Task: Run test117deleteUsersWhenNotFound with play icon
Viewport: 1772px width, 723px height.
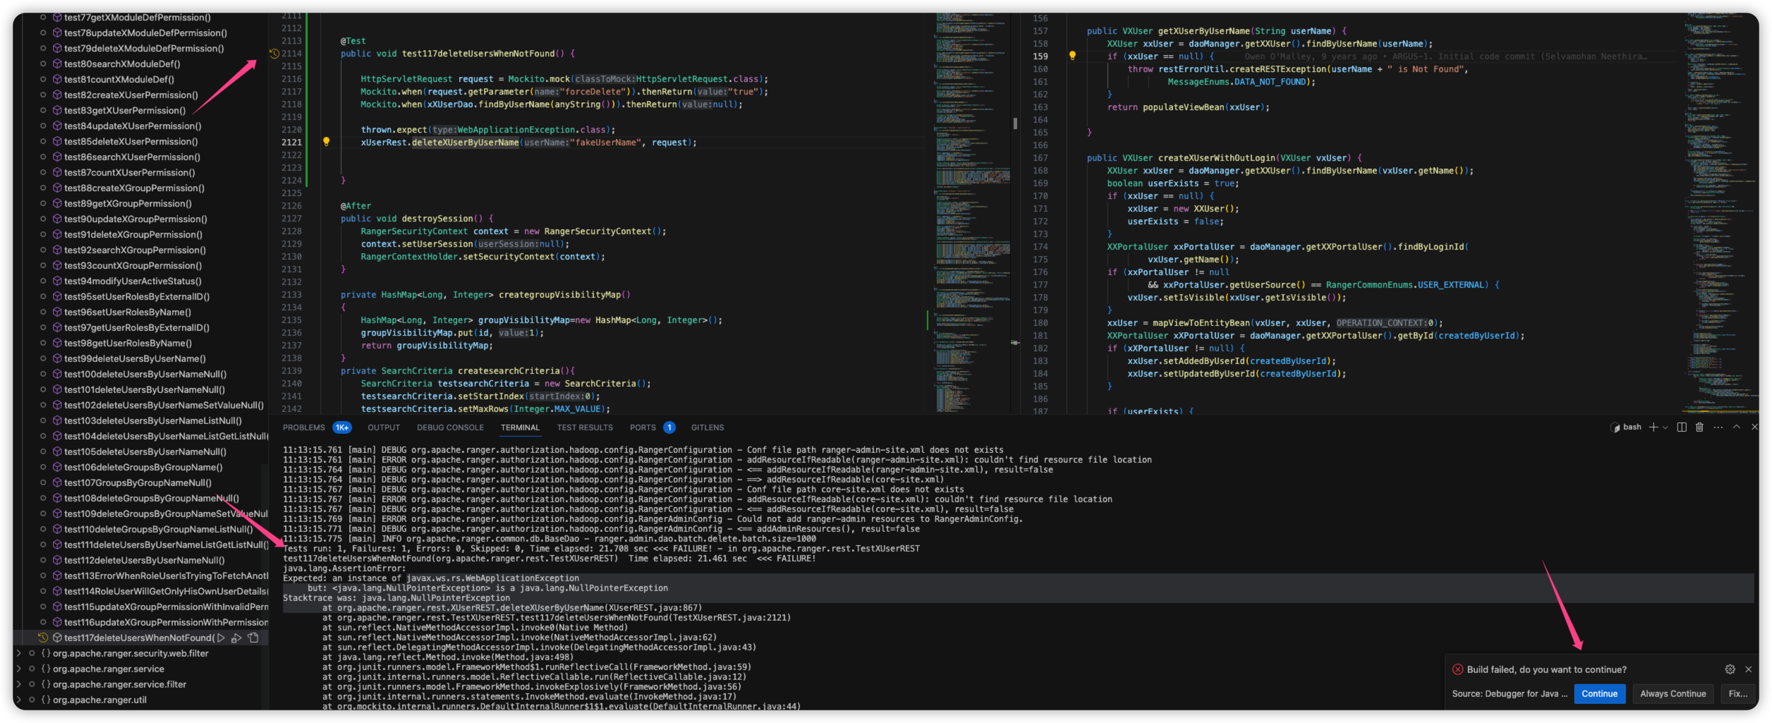Action: tap(221, 638)
